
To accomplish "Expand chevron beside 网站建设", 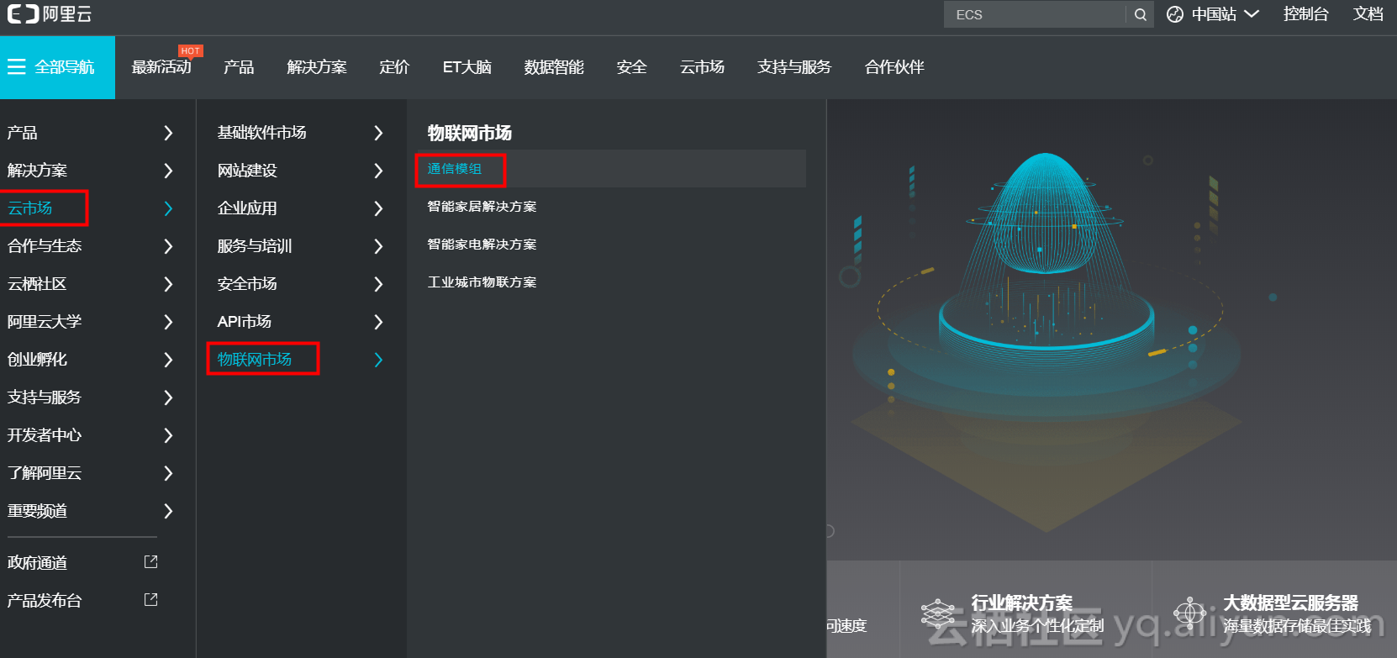I will pyautogui.click(x=378, y=171).
